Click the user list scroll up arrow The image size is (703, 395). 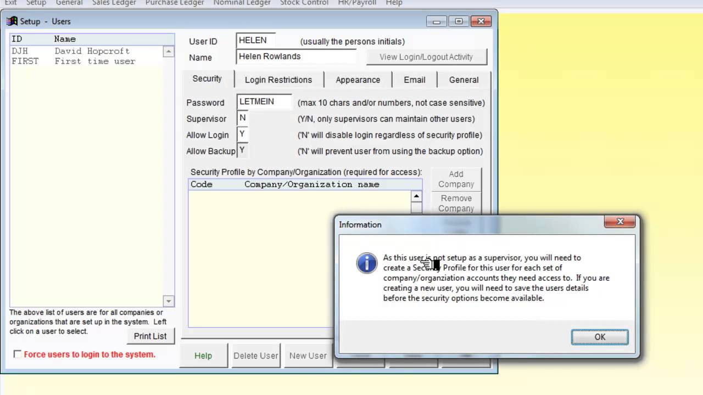click(169, 52)
